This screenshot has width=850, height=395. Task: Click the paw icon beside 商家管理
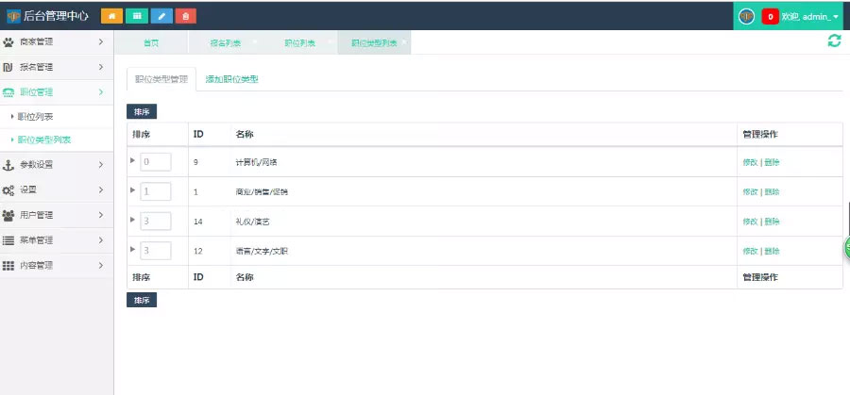[8, 42]
